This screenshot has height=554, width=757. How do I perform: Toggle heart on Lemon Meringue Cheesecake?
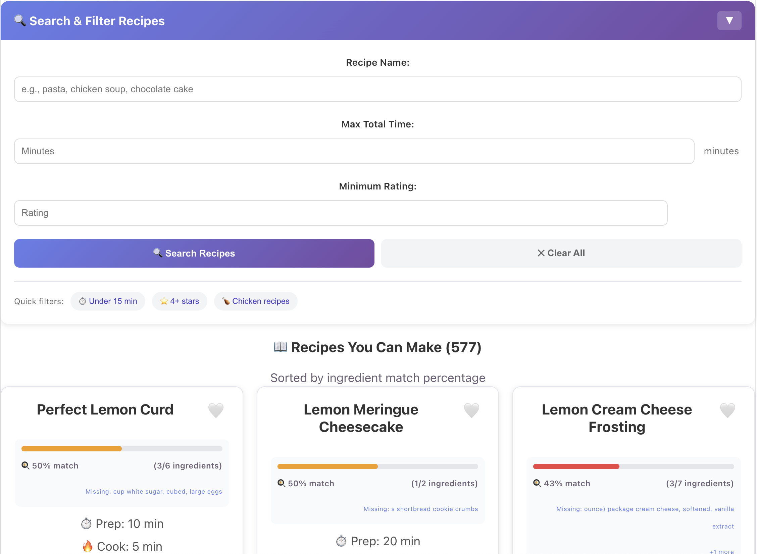[x=471, y=410]
